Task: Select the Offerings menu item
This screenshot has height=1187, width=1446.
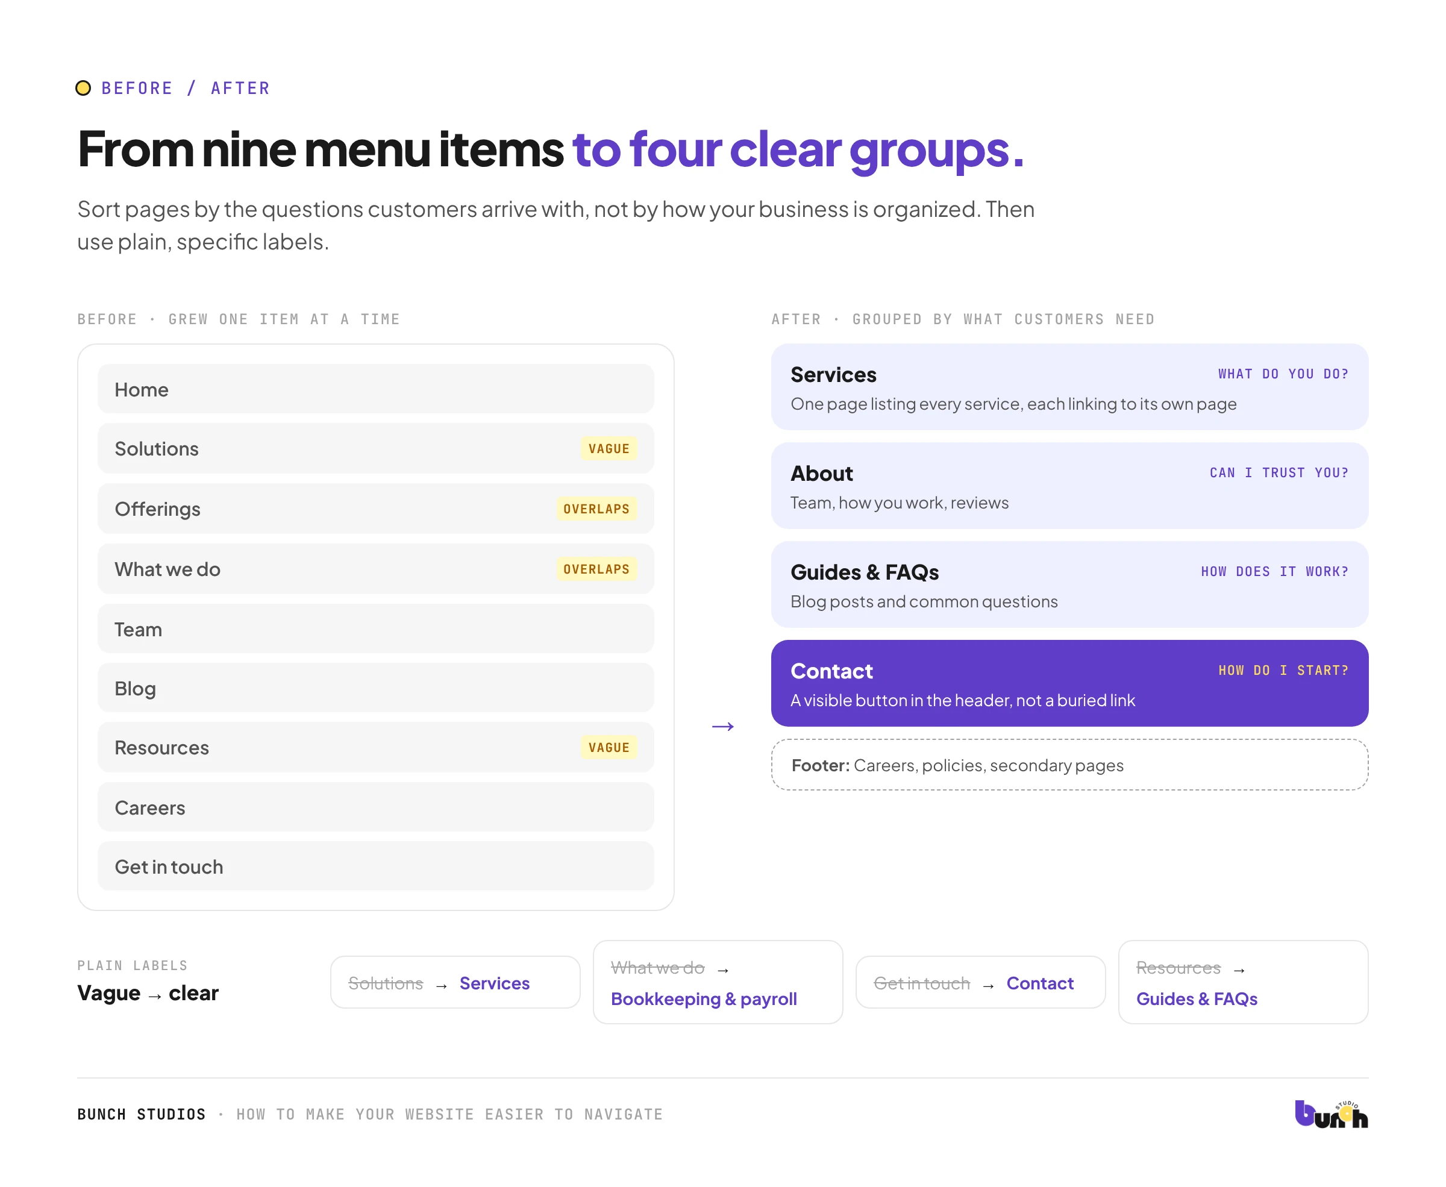Action: [375, 509]
